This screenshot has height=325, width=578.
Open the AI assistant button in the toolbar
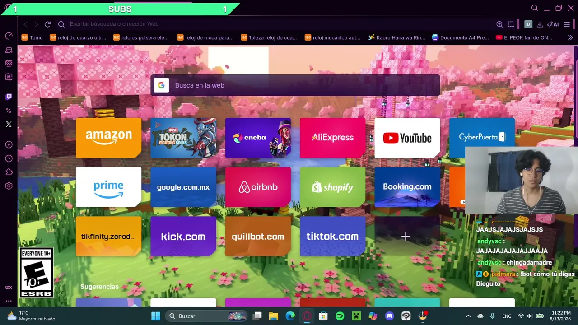coord(553,24)
